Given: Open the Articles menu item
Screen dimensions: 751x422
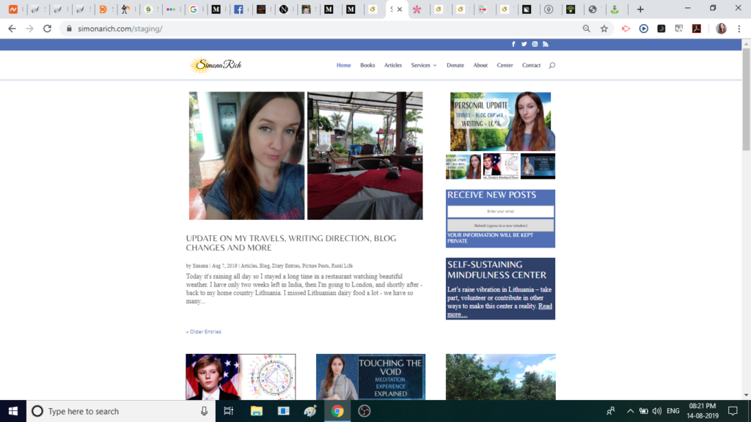Looking at the screenshot, I should pos(393,65).
